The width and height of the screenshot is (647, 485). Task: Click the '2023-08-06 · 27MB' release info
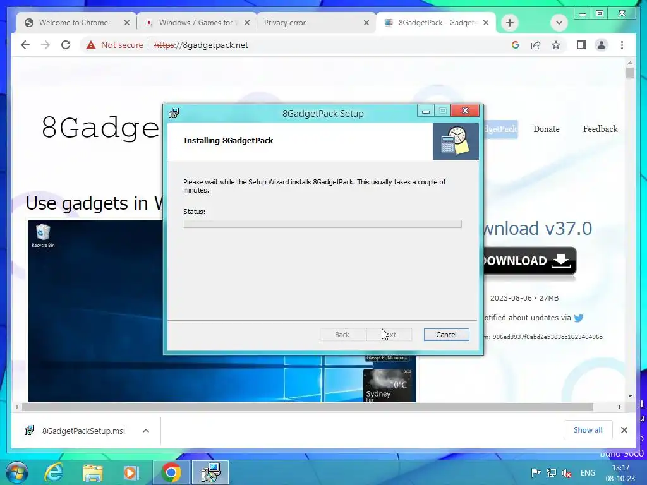(x=524, y=298)
